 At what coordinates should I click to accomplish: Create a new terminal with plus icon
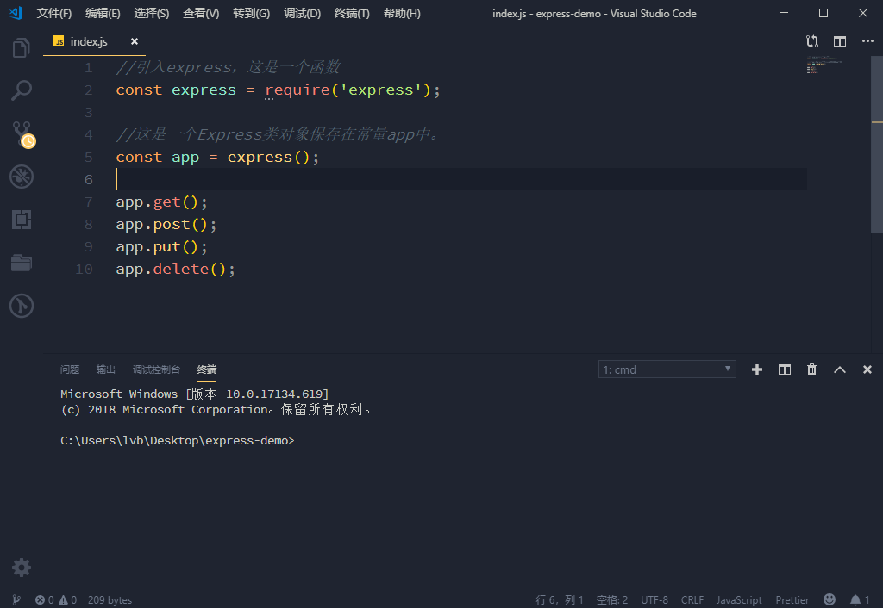[757, 369]
